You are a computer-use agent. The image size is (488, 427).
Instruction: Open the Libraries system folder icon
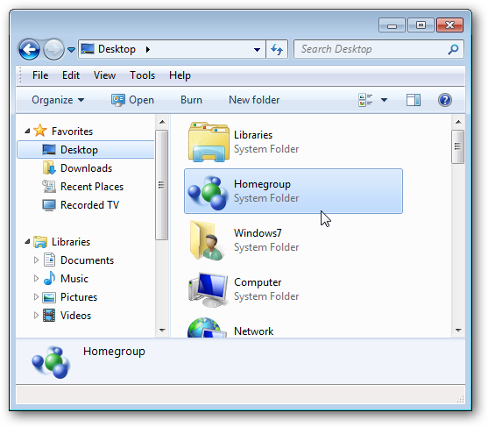(209, 142)
